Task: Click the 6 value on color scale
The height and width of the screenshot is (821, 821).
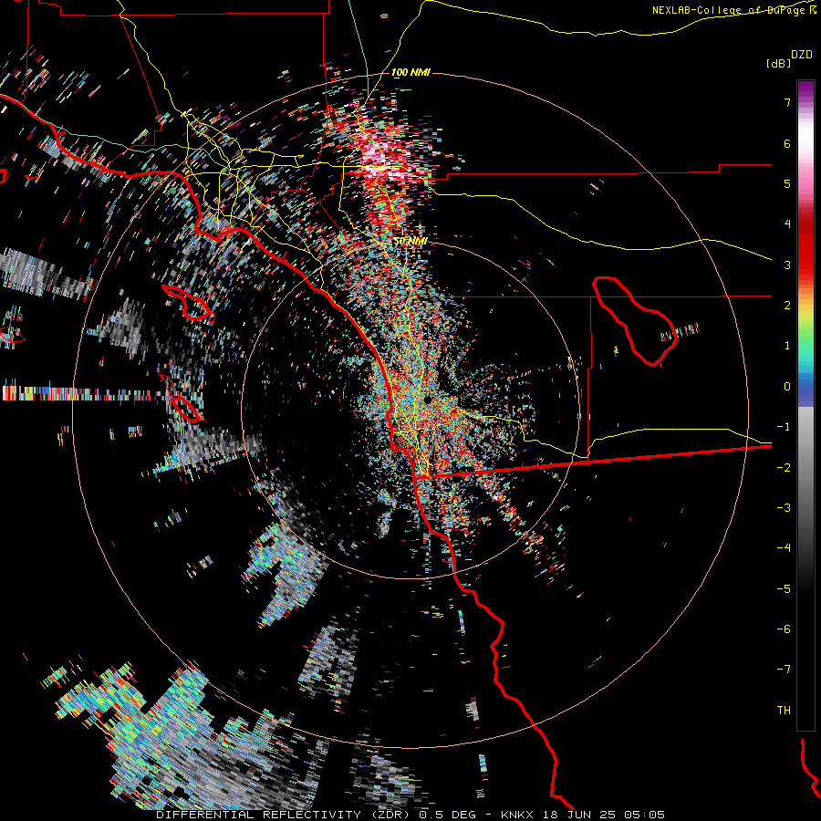Action: click(x=787, y=143)
